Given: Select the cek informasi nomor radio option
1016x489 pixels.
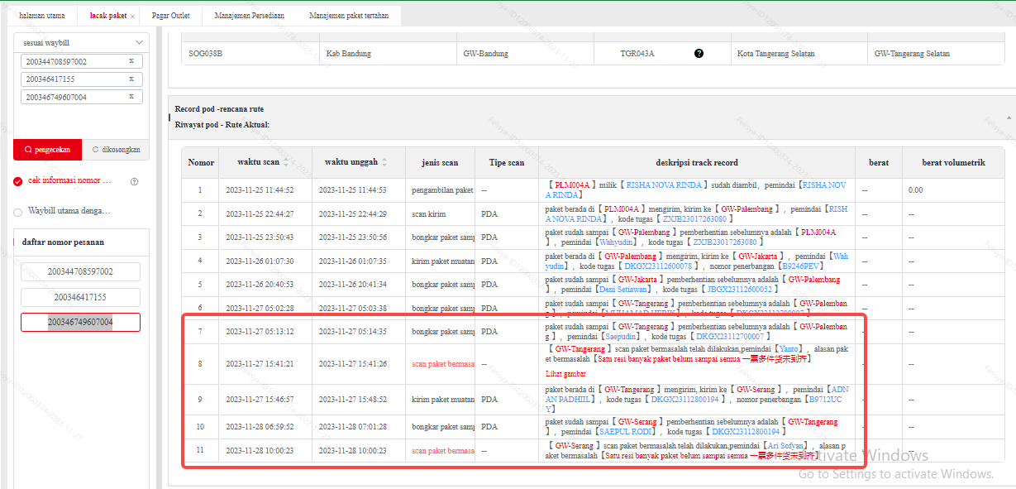Looking at the screenshot, I should tap(18, 181).
